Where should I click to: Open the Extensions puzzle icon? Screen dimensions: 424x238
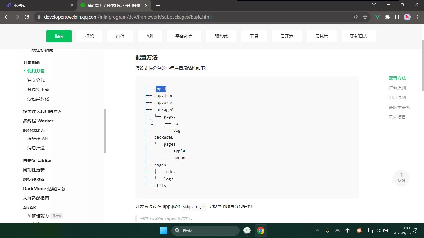click(387, 17)
